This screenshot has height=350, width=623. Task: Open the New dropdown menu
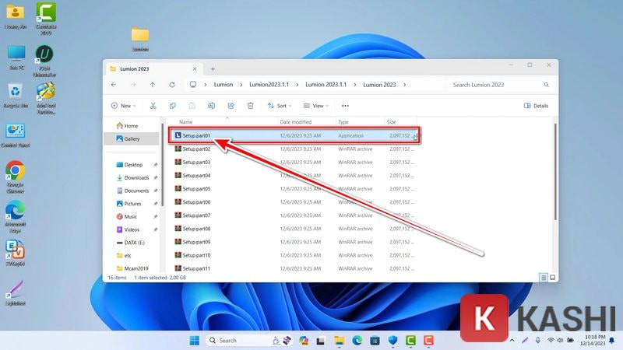(124, 106)
